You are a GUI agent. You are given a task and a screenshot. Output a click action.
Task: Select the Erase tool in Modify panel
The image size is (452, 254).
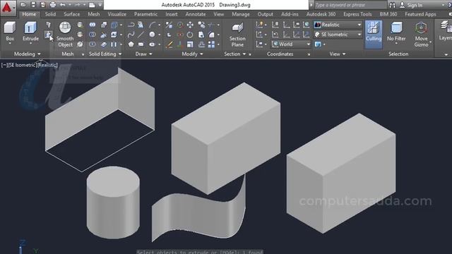click(169, 44)
